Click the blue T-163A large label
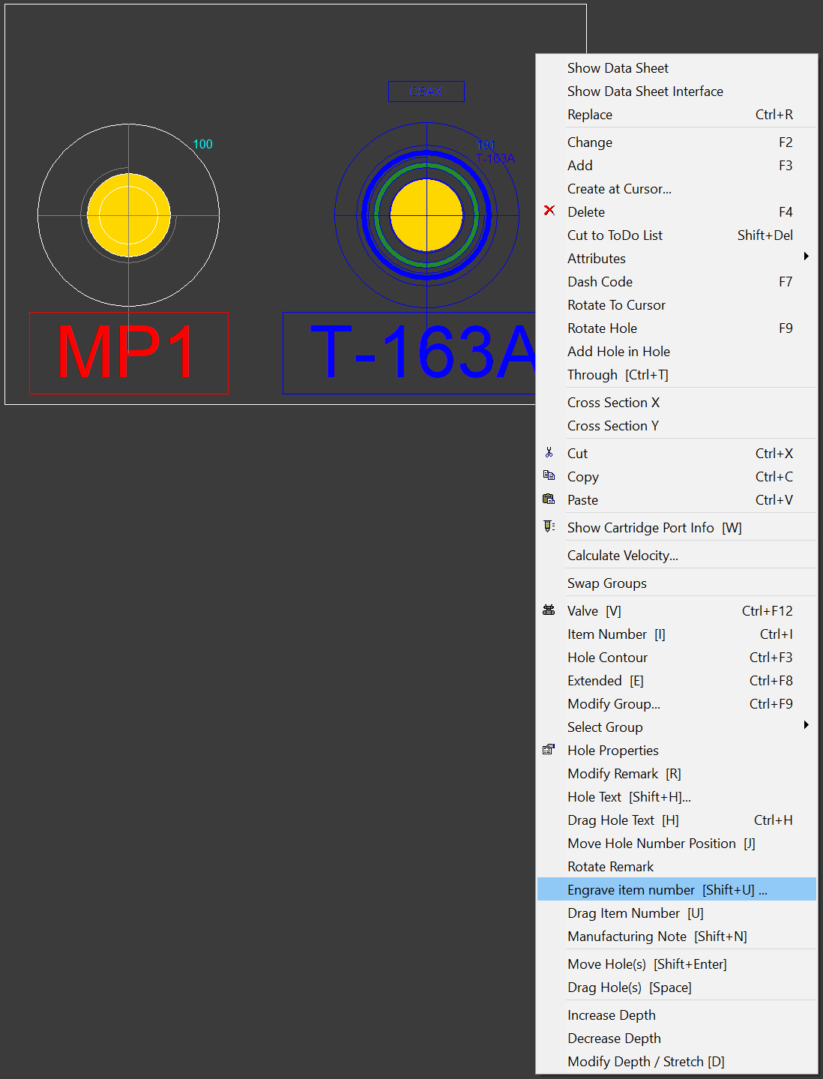Viewport: 823px width, 1079px height. [x=423, y=352]
